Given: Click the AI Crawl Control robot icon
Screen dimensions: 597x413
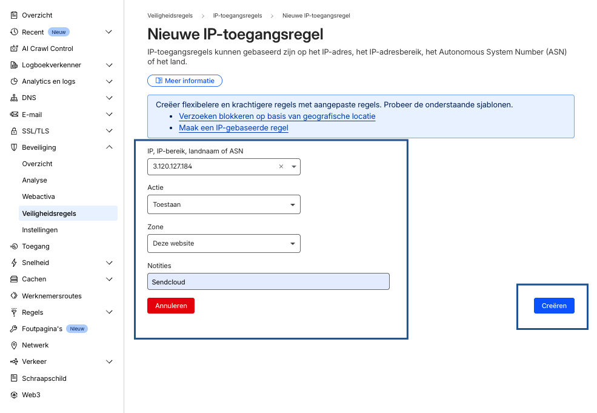Looking at the screenshot, I should point(14,49).
